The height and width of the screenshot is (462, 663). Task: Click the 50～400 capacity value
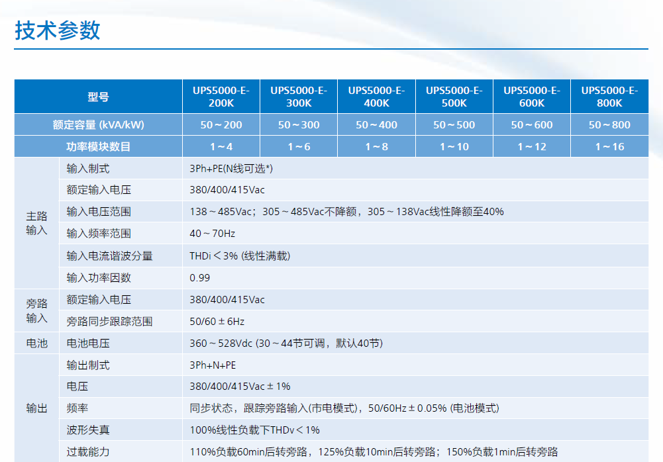376,124
